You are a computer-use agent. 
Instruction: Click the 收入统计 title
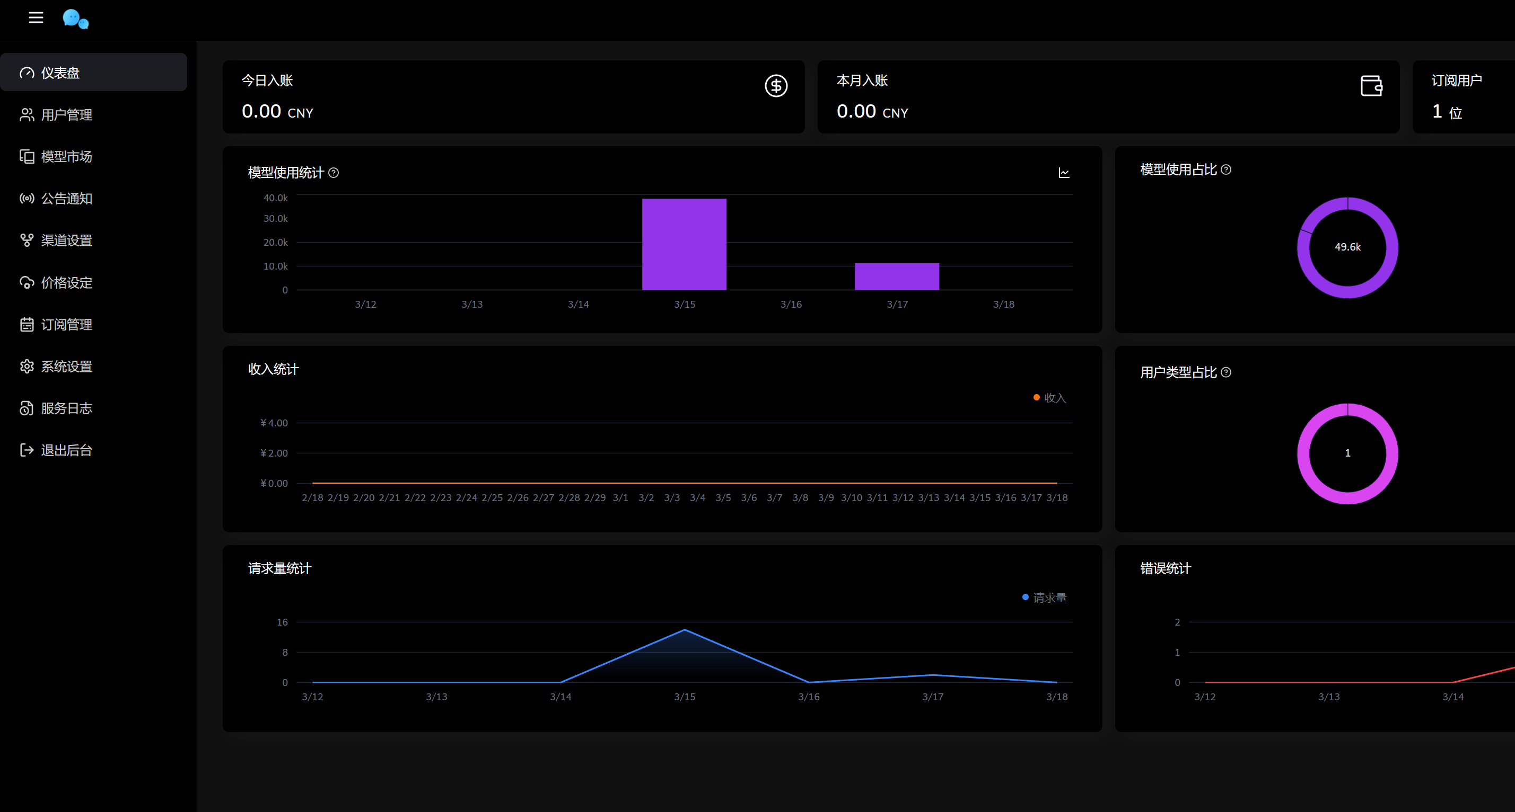point(274,369)
